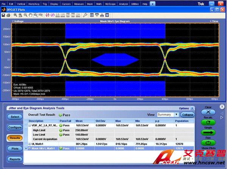Collapse the VDIF_AC_LA_RT measurement row
This screenshot has height=169, width=227.
pyautogui.click(x=30, y=126)
